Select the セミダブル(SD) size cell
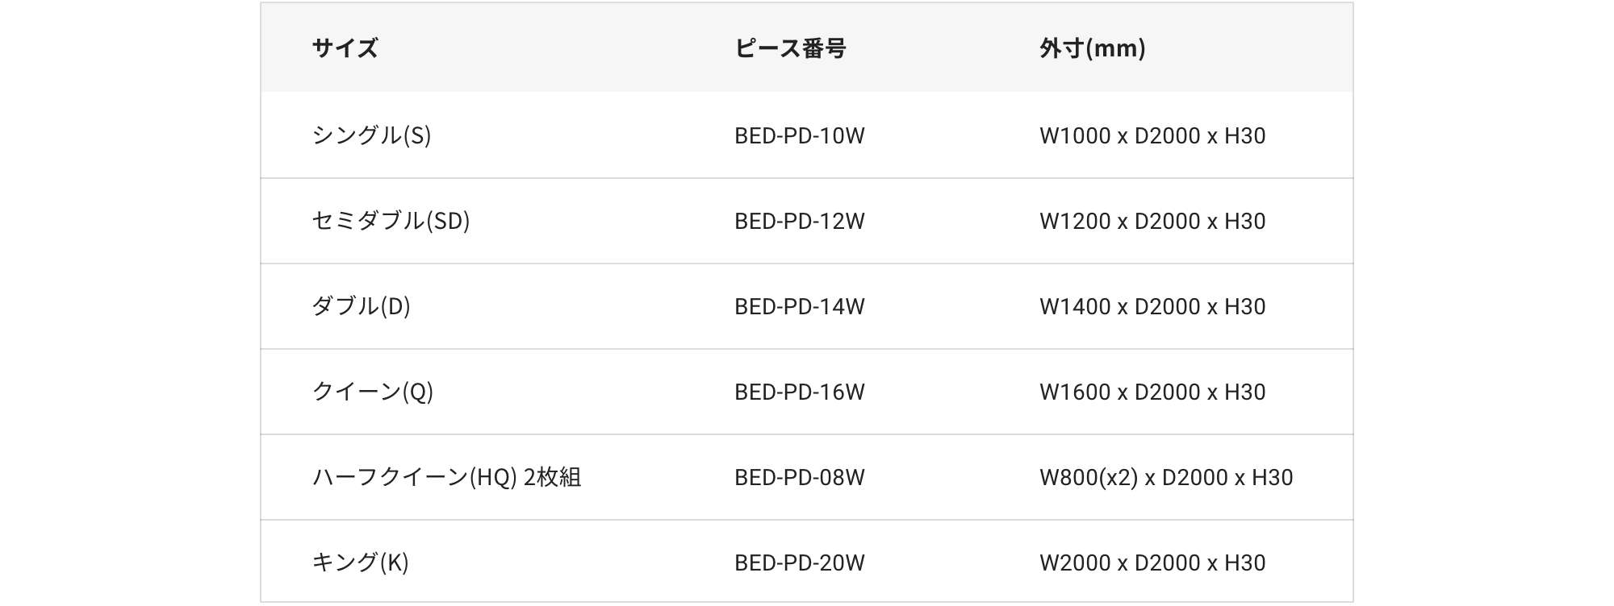The image size is (1614, 606). [391, 221]
